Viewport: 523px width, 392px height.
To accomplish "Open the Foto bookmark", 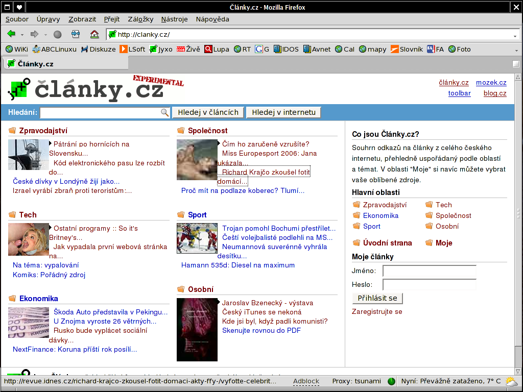I will (x=459, y=50).
